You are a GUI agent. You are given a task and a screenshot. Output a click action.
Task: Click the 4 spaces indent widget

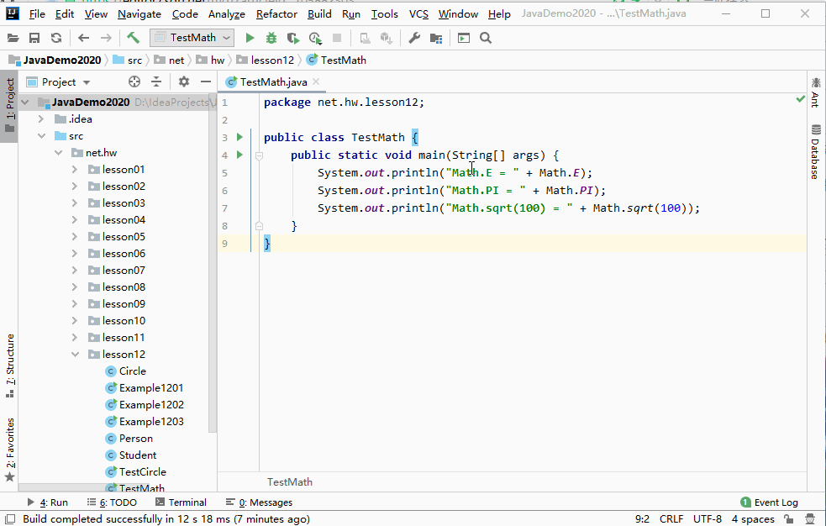pos(753,519)
